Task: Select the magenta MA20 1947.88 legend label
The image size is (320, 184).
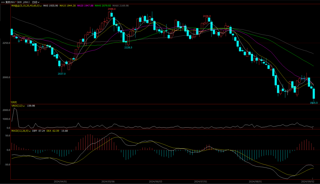Action: pos(85,6)
